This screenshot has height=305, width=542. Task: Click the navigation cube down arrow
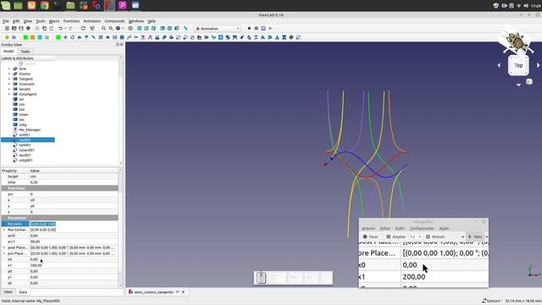coord(518,85)
